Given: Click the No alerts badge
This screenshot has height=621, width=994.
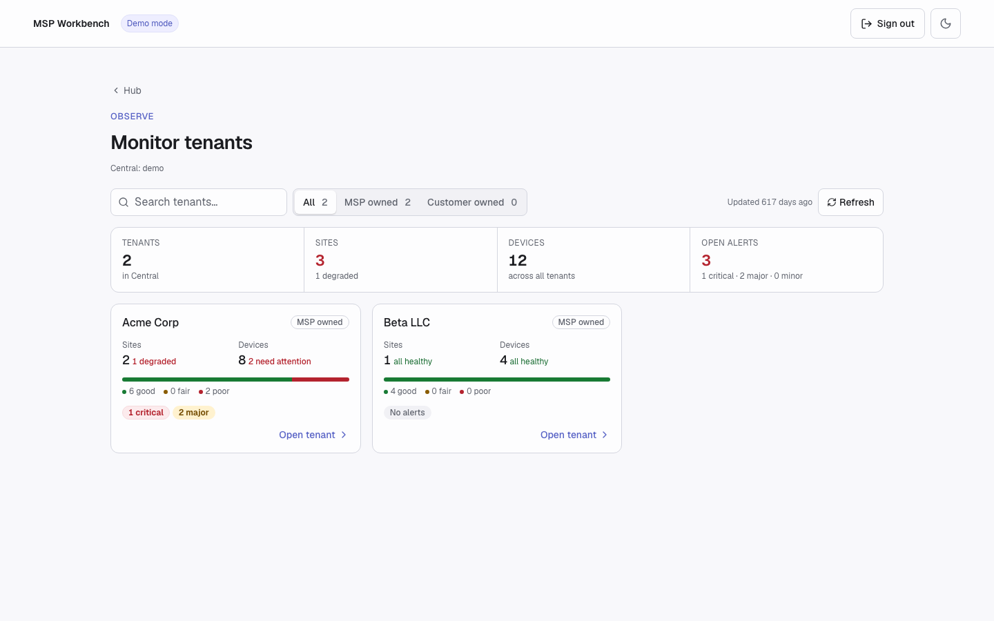Looking at the screenshot, I should (x=407, y=413).
